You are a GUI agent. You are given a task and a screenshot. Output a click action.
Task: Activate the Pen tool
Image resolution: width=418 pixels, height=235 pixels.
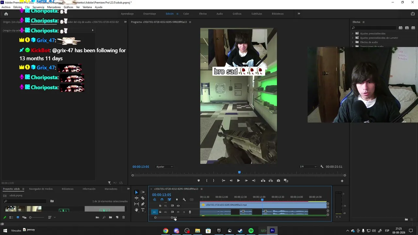point(143,204)
